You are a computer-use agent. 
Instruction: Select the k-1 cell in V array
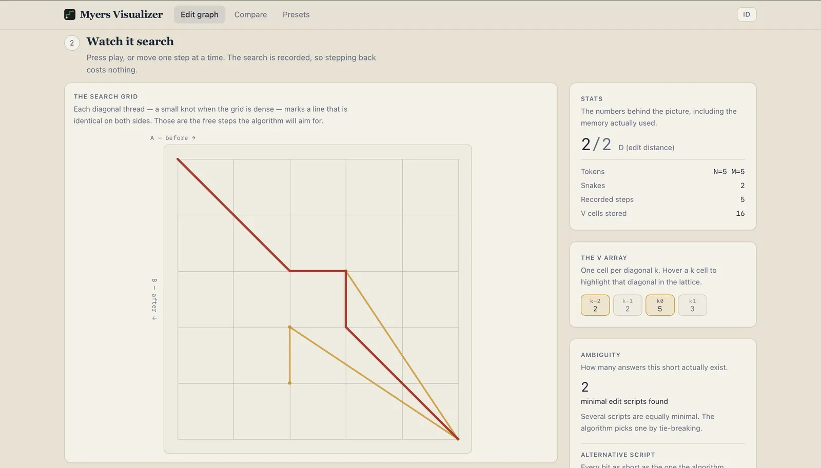pos(628,305)
